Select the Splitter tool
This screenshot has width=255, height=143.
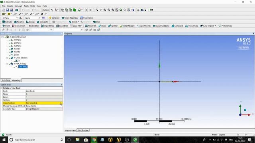point(113,26)
